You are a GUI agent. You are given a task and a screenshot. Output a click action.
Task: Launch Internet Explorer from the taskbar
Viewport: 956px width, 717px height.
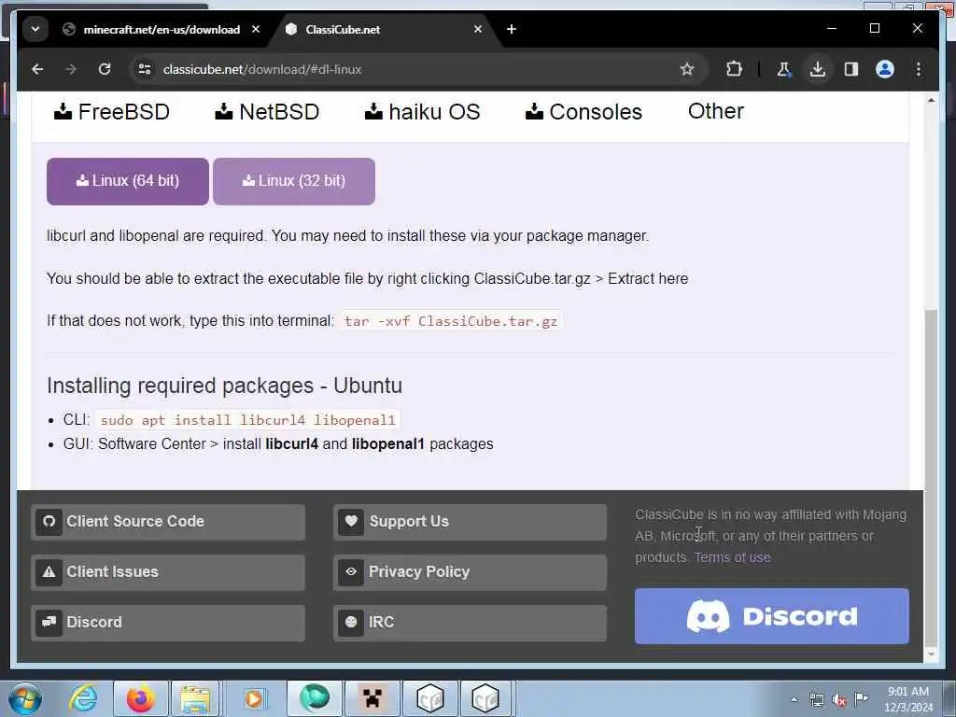[83, 698]
